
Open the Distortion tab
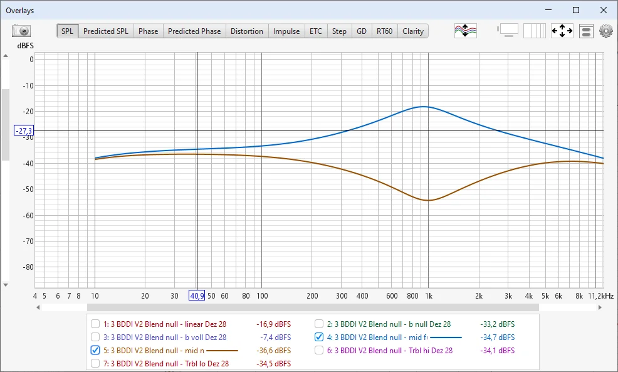tap(247, 31)
